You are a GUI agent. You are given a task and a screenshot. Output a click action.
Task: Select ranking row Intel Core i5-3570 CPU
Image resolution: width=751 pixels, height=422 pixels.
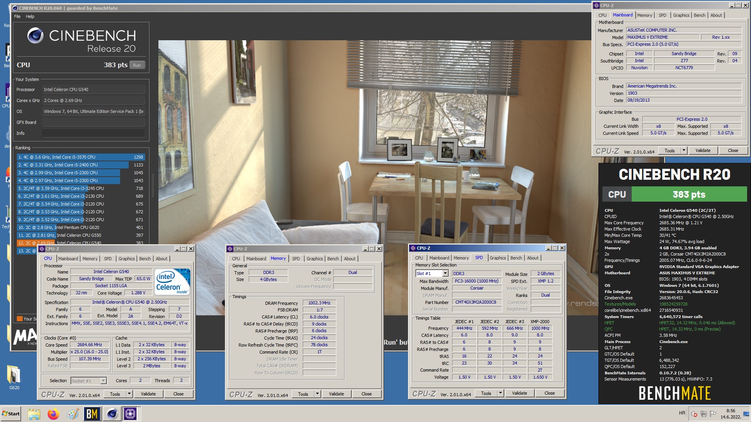tap(81, 157)
